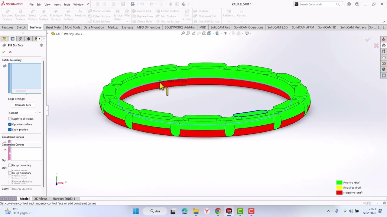Screen dimensions: 387x217
Task: Open the DimXpertManager crosshair tab icon
Action: [28, 39]
